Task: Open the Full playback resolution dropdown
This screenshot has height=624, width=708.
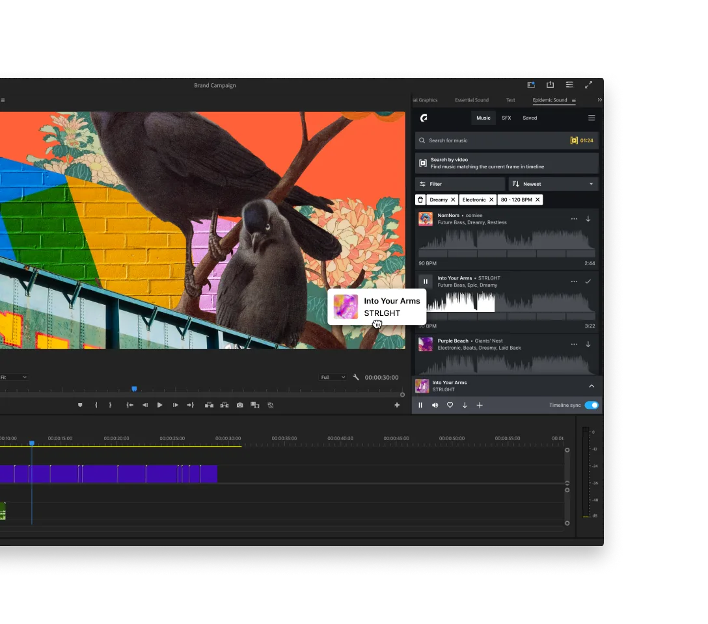Action: 333,377
